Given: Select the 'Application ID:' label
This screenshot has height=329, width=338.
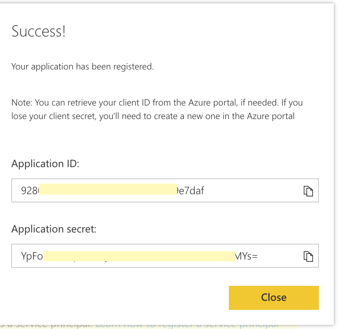Looking at the screenshot, I should coord(45,164).
